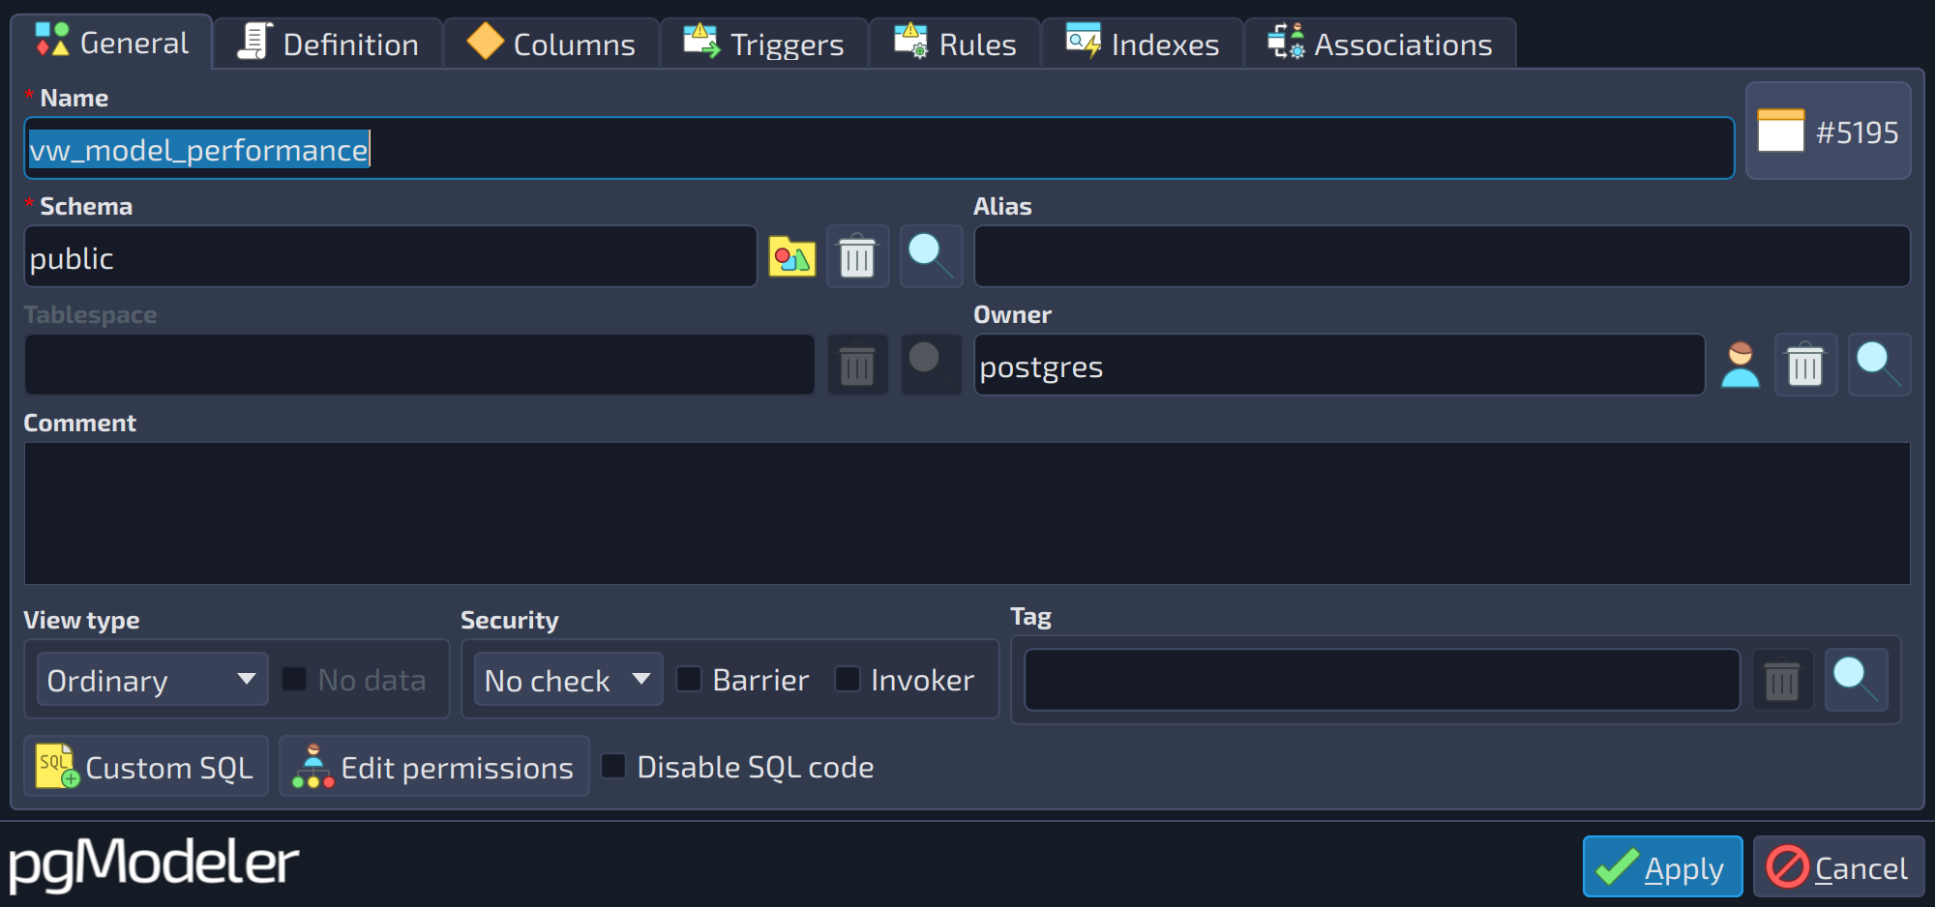Open the No check security dropdown
The image size is (1935, 907).
568,680
